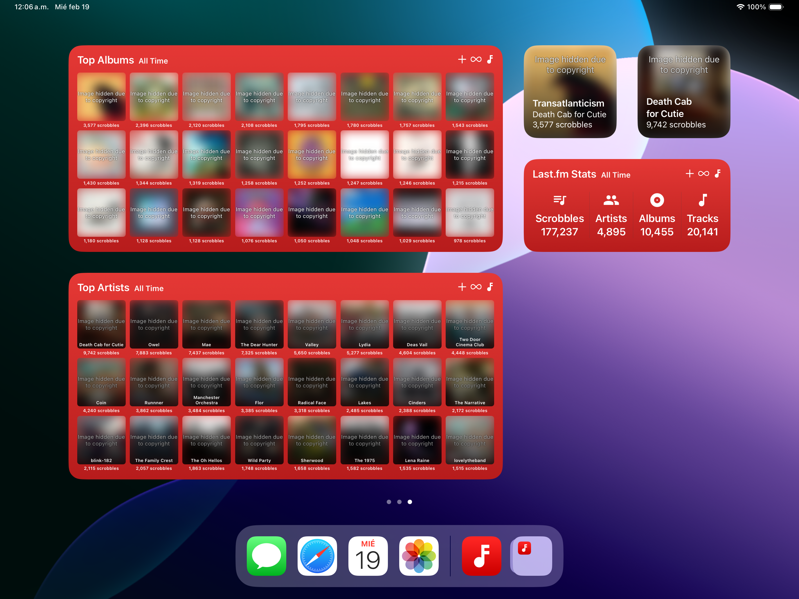Screen dimensions: 799x599
Task: Tap the 4,895 Artists count
Action: 611,232
